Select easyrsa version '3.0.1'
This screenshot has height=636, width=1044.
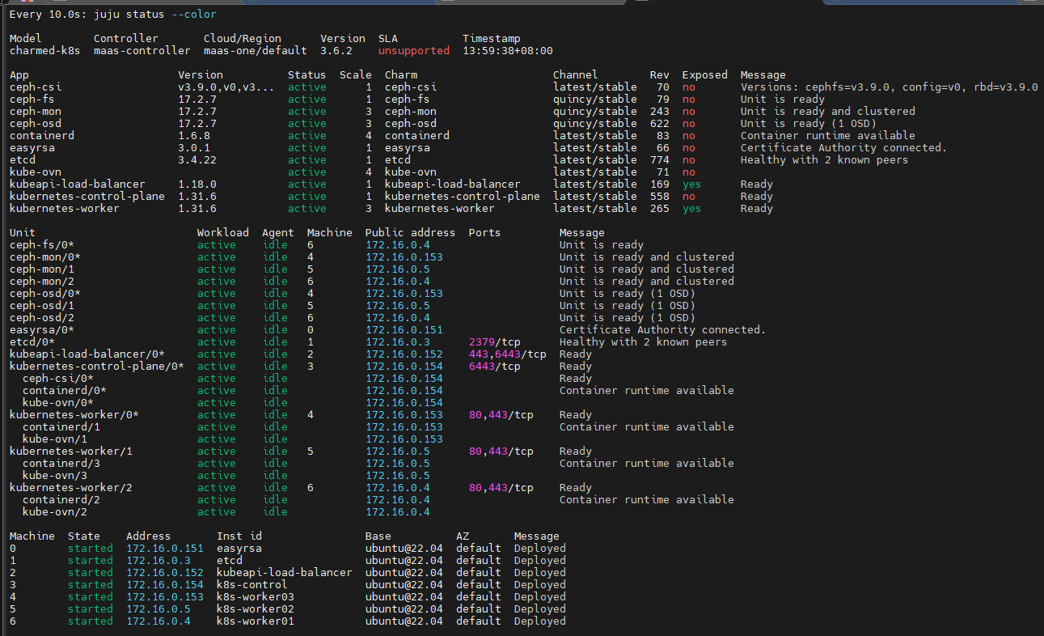click(x=193, y=148)
